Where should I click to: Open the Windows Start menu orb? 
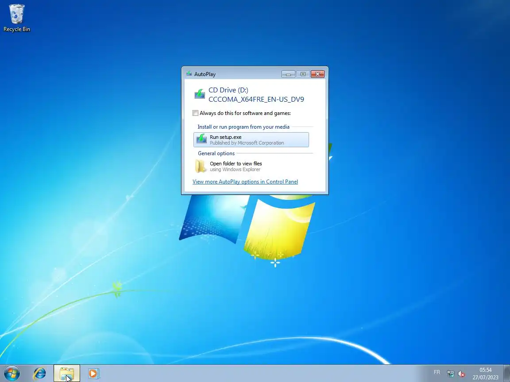(x=12, y=373)
